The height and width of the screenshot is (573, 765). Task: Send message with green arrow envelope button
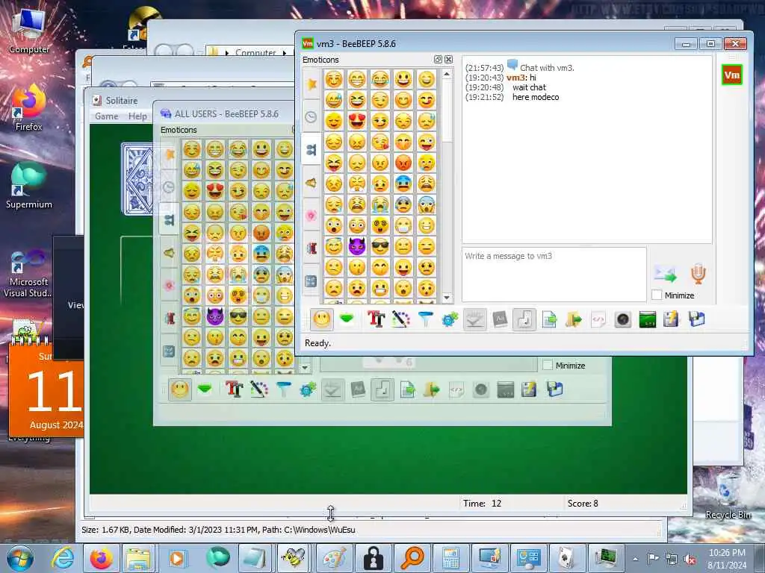[666, 275]
